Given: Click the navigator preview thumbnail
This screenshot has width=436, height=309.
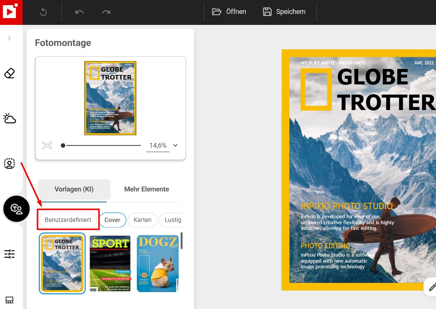Looking at the screenshot, I should [111, 98].
